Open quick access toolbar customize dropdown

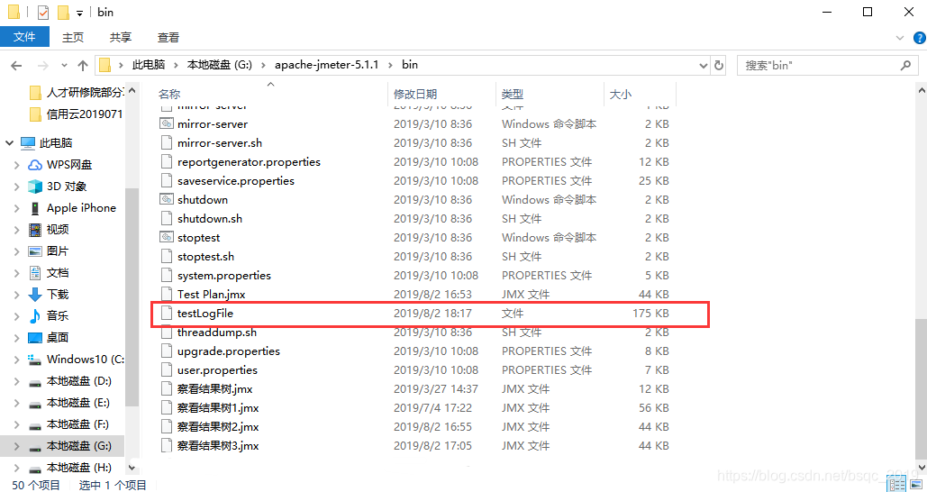(x=79, y=13)
